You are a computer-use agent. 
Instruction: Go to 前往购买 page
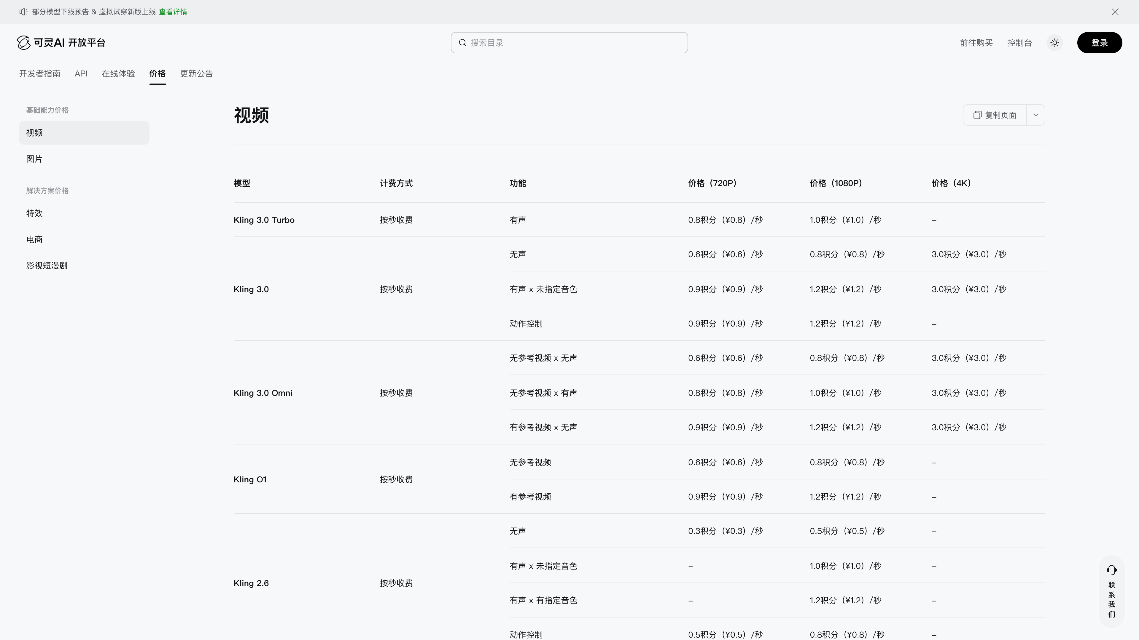point(976,43)
